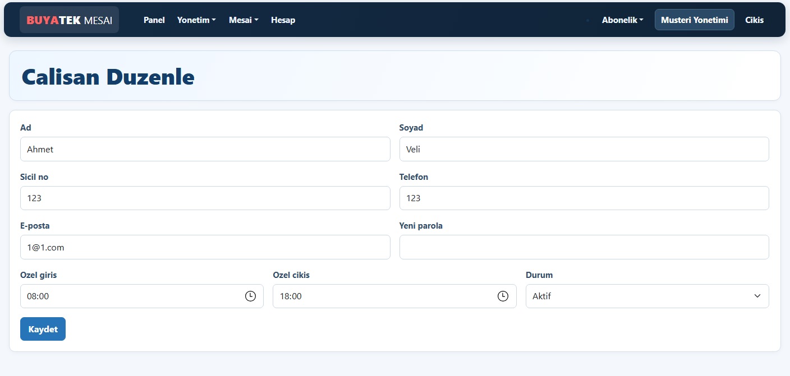Click the Telefon label
This screenshot has width=790, height=376.
[414, 177]
